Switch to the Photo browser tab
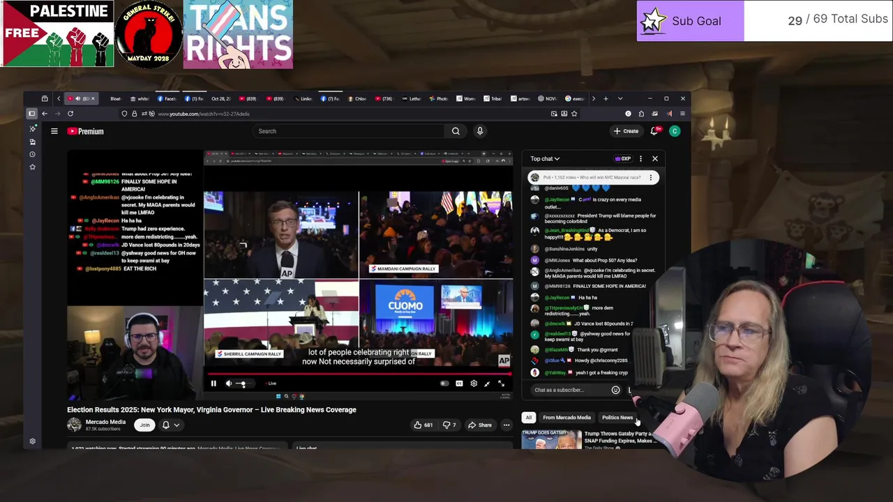893x502 pixels. 439,99
